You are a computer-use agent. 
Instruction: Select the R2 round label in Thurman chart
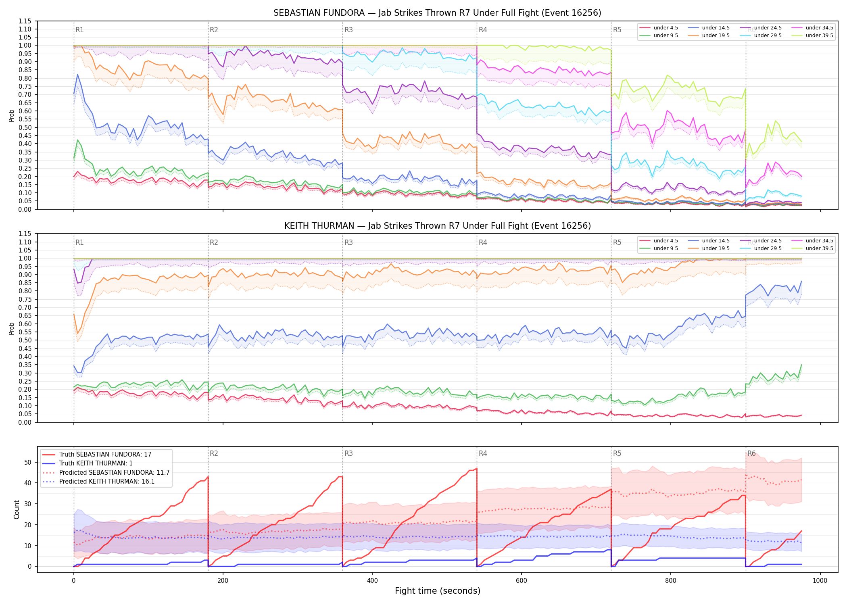[x=214, y=242]
